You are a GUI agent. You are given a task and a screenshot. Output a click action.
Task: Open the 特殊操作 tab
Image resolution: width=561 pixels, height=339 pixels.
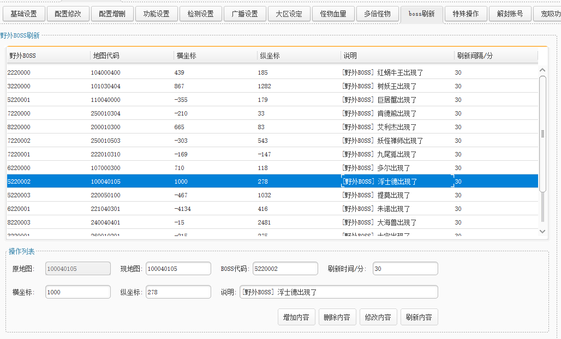466,14
